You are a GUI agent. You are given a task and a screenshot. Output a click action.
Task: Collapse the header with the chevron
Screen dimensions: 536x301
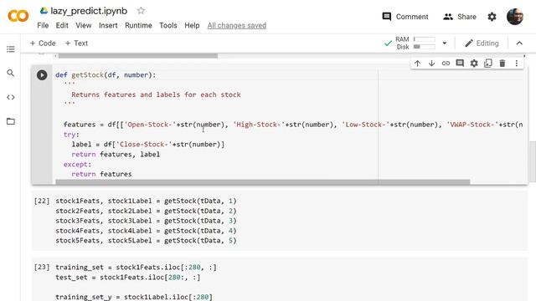(519, 43)
